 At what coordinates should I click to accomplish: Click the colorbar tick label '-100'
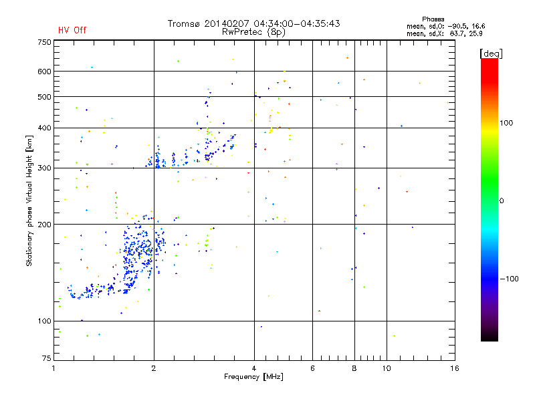pos(510,279)
